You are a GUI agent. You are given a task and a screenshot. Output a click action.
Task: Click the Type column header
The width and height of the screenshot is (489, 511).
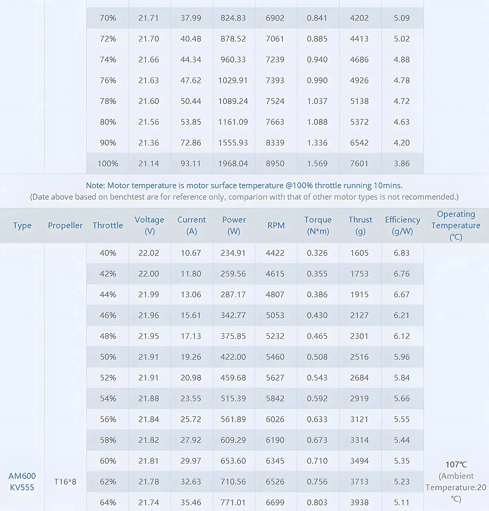22,226
